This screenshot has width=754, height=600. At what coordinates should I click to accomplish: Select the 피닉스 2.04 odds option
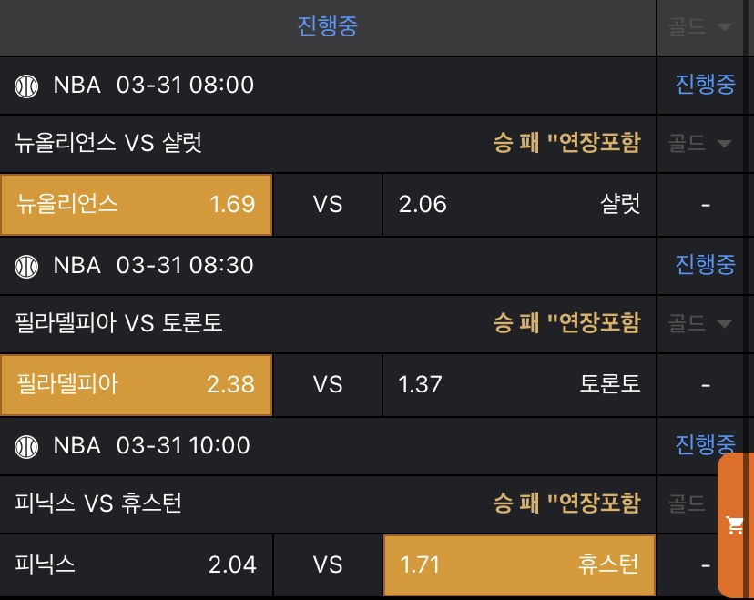[x=137, y=564]
